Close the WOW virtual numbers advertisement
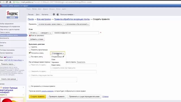This screenshot has height=102, width=181. point(23,88)
